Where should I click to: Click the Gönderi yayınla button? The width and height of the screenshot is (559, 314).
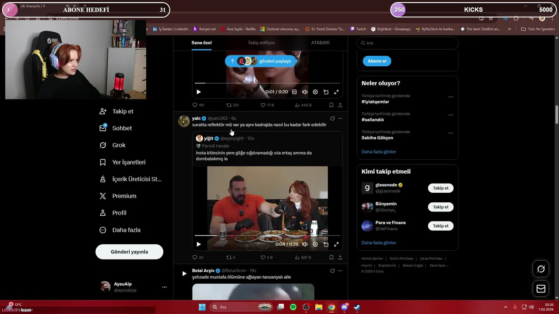[x=129, y=252]
